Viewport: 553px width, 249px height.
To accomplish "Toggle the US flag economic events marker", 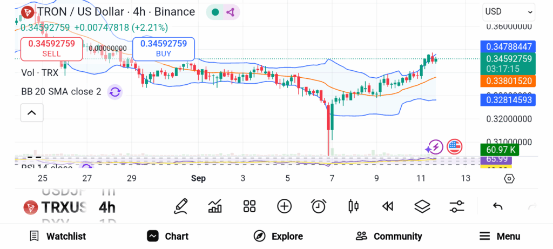I will pyautogui.click(x=455, y=146).
